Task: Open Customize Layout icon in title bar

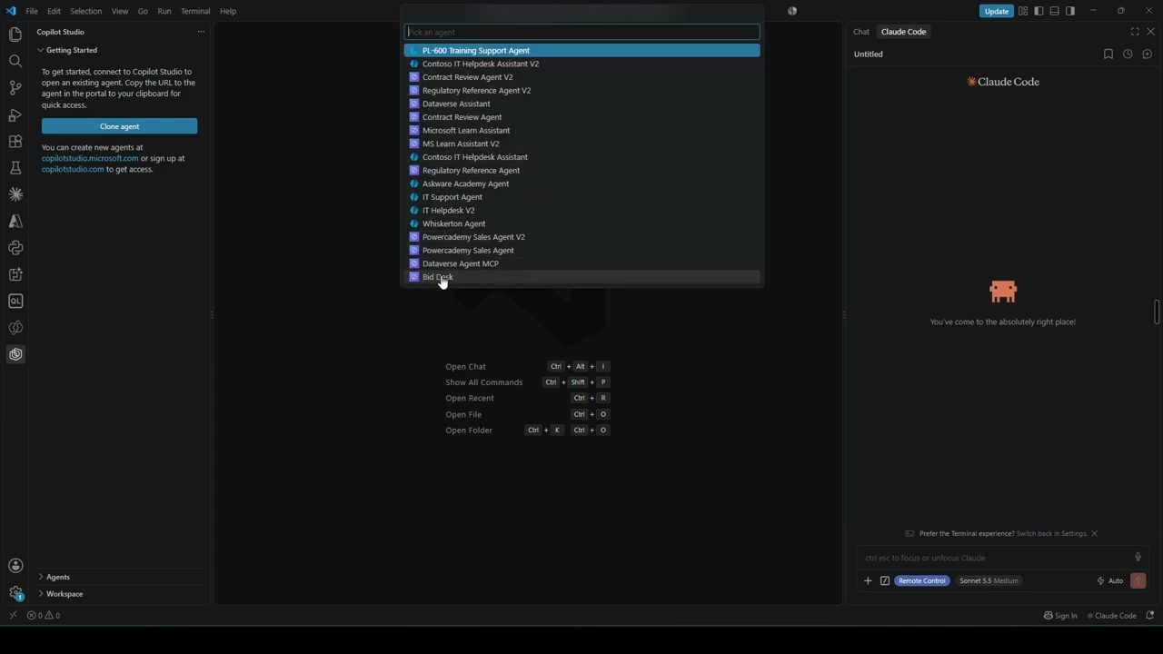Action: (x=1023, y=11)
